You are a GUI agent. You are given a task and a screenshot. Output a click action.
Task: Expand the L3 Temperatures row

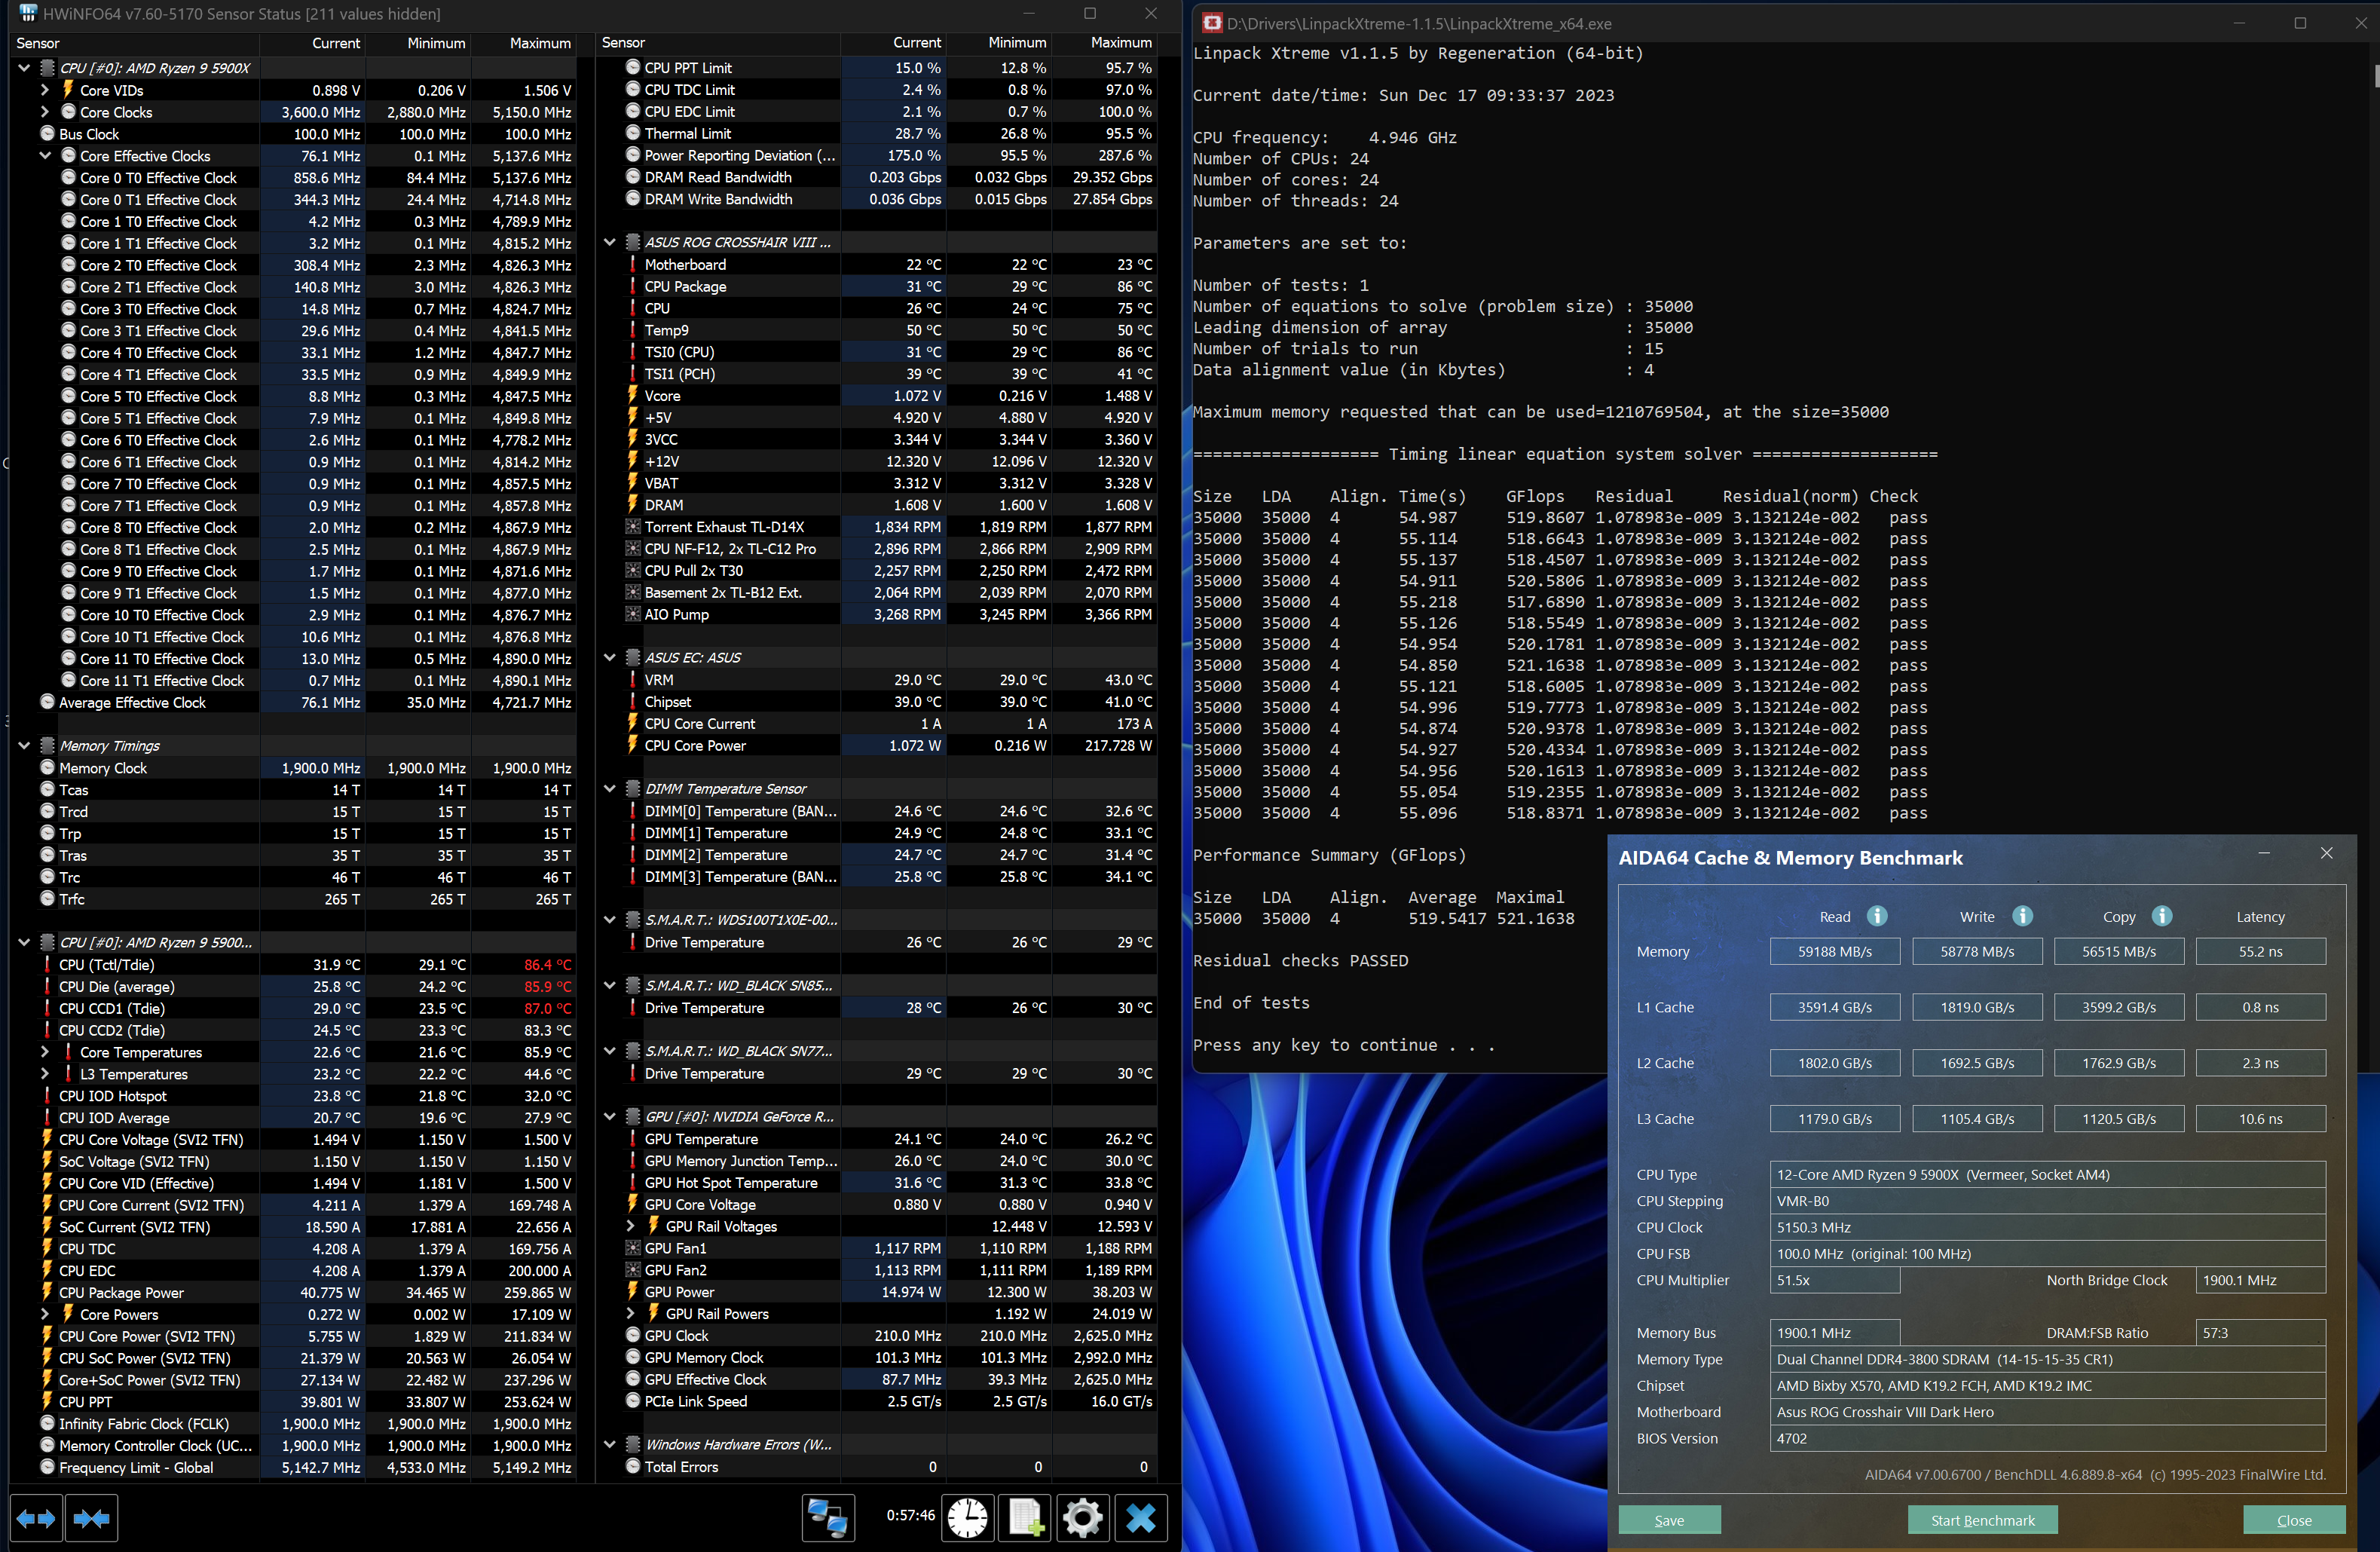click(x=45, y=1073)
